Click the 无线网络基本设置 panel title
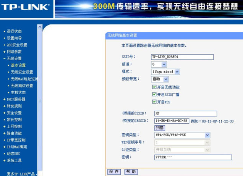The image size is (243, 176). (122, 36)
